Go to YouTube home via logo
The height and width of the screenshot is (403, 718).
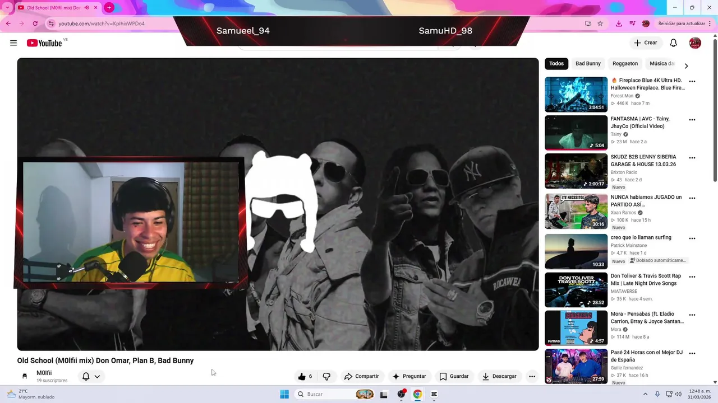44,43
